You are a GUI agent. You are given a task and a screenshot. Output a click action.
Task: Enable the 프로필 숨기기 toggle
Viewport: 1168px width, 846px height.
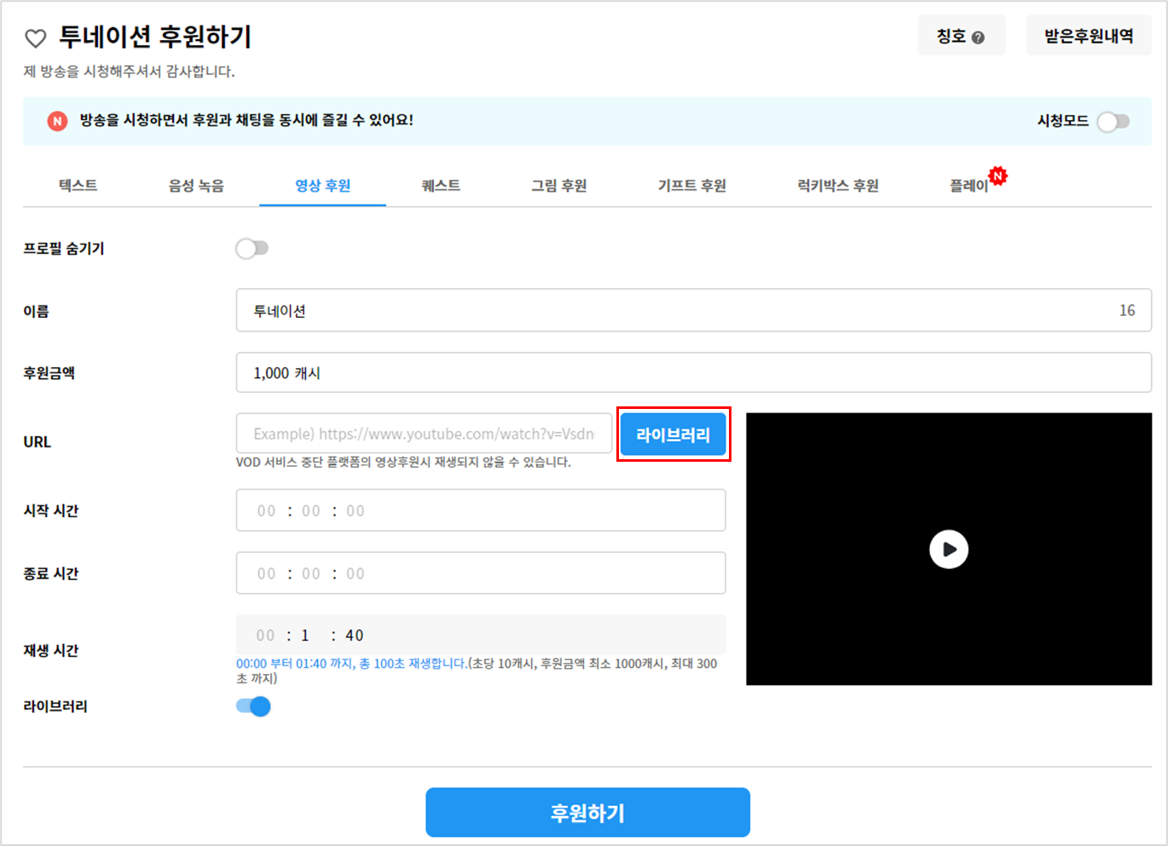252,249
